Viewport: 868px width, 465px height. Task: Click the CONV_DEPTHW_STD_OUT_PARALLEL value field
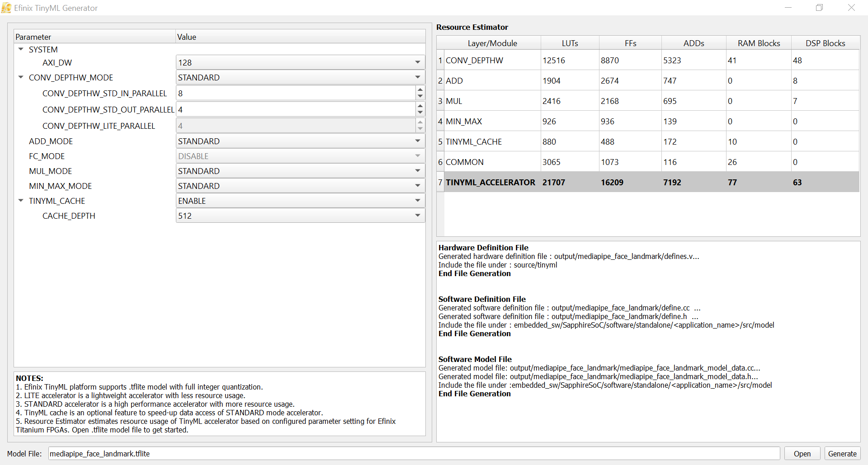[x=296, y=109]
